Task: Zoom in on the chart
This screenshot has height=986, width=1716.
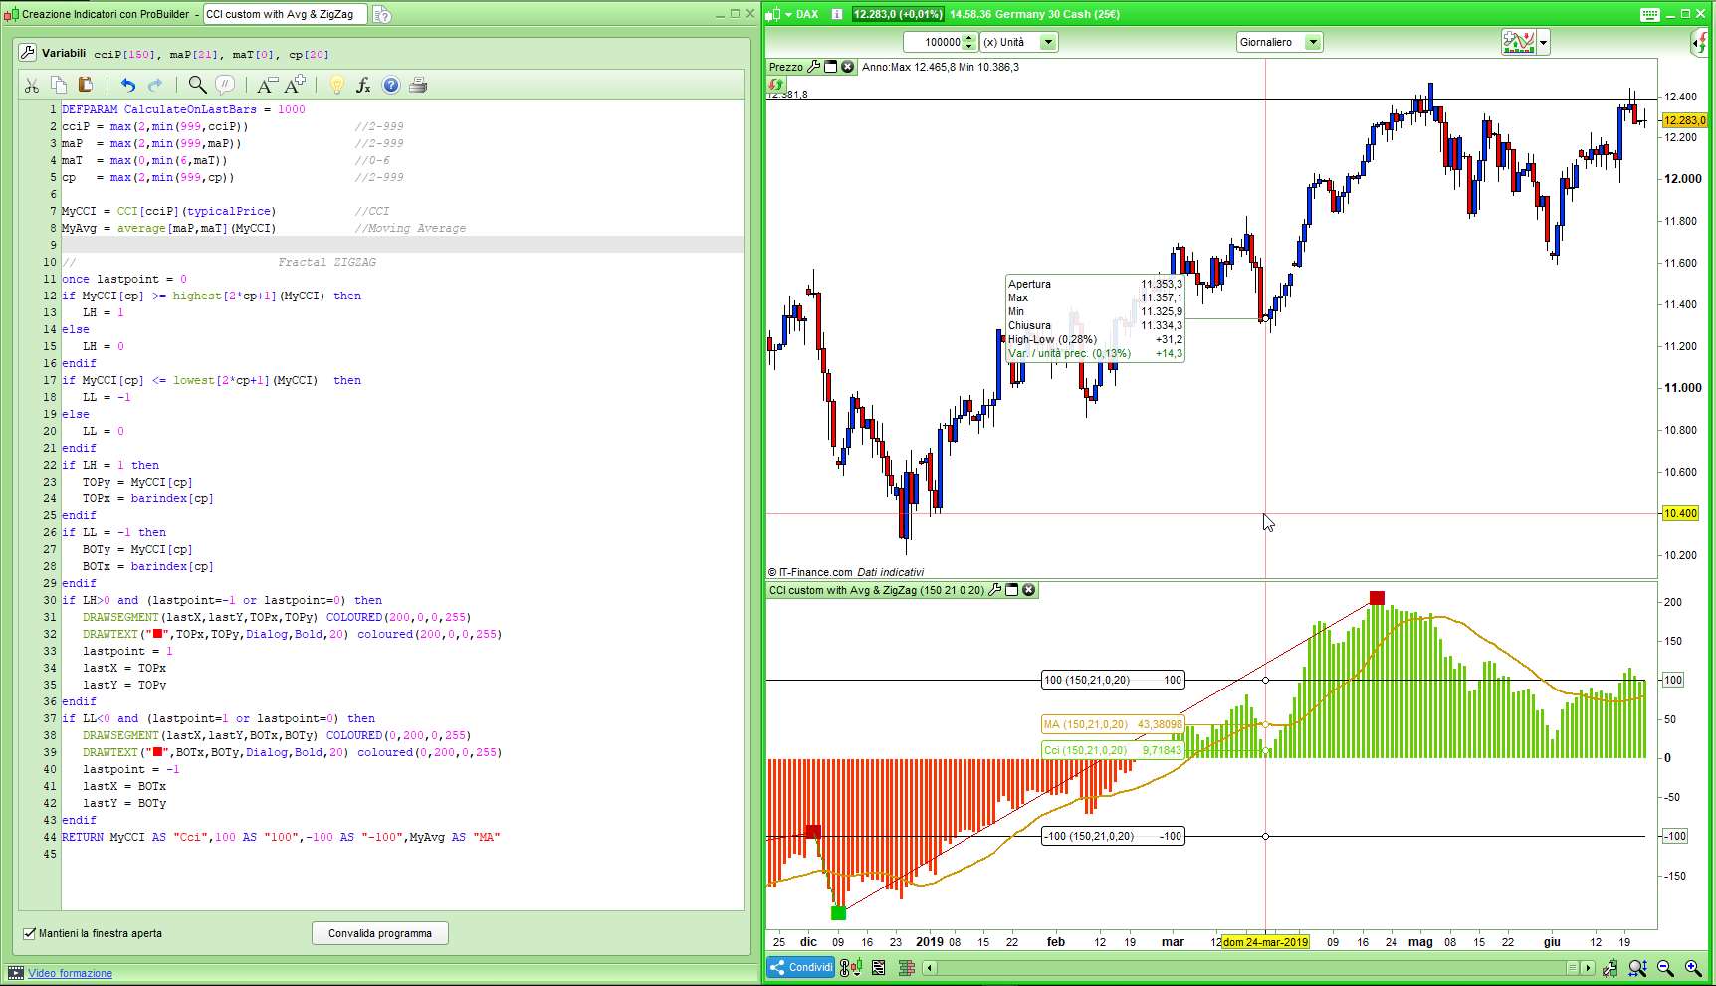Action: pos(1693,967)
